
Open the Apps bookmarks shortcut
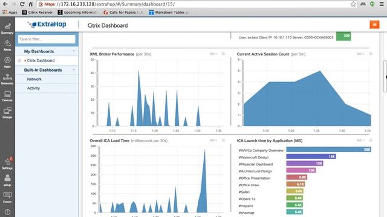[10, 12]
